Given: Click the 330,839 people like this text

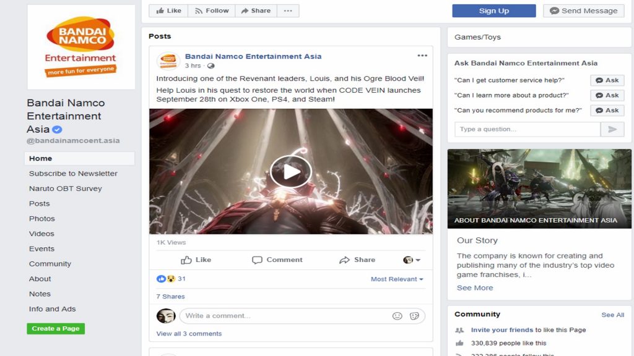Looking at the screenshot, I should coord(508,343).
